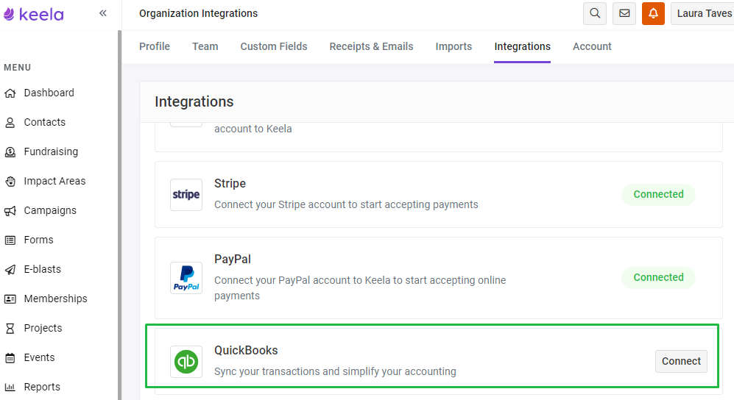Open the Receipts & Emails tab
This screenshot has height=400, width=734.
tap(371, 46)
